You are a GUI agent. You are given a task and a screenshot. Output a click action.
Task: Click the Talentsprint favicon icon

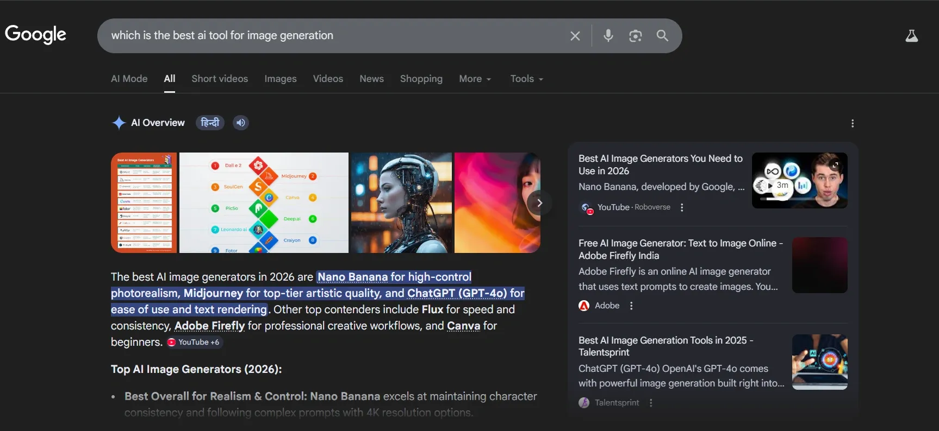pyautogui.click(x=584, y=403)
